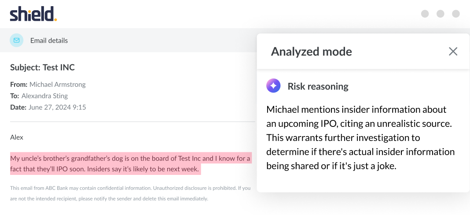Image resolution: width=470 pixels, height=215 pixels.
Task: Click the Shield logo
Action: [x=33, y=14]
